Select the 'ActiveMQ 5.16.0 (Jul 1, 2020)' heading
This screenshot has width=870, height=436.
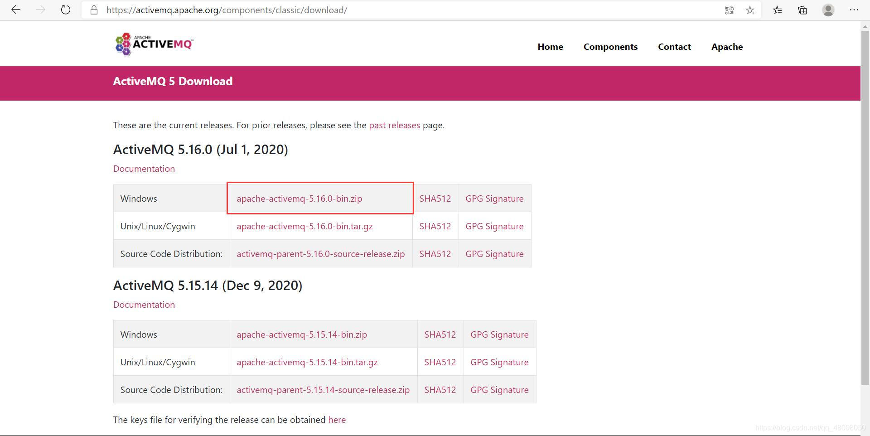point(201,150)
